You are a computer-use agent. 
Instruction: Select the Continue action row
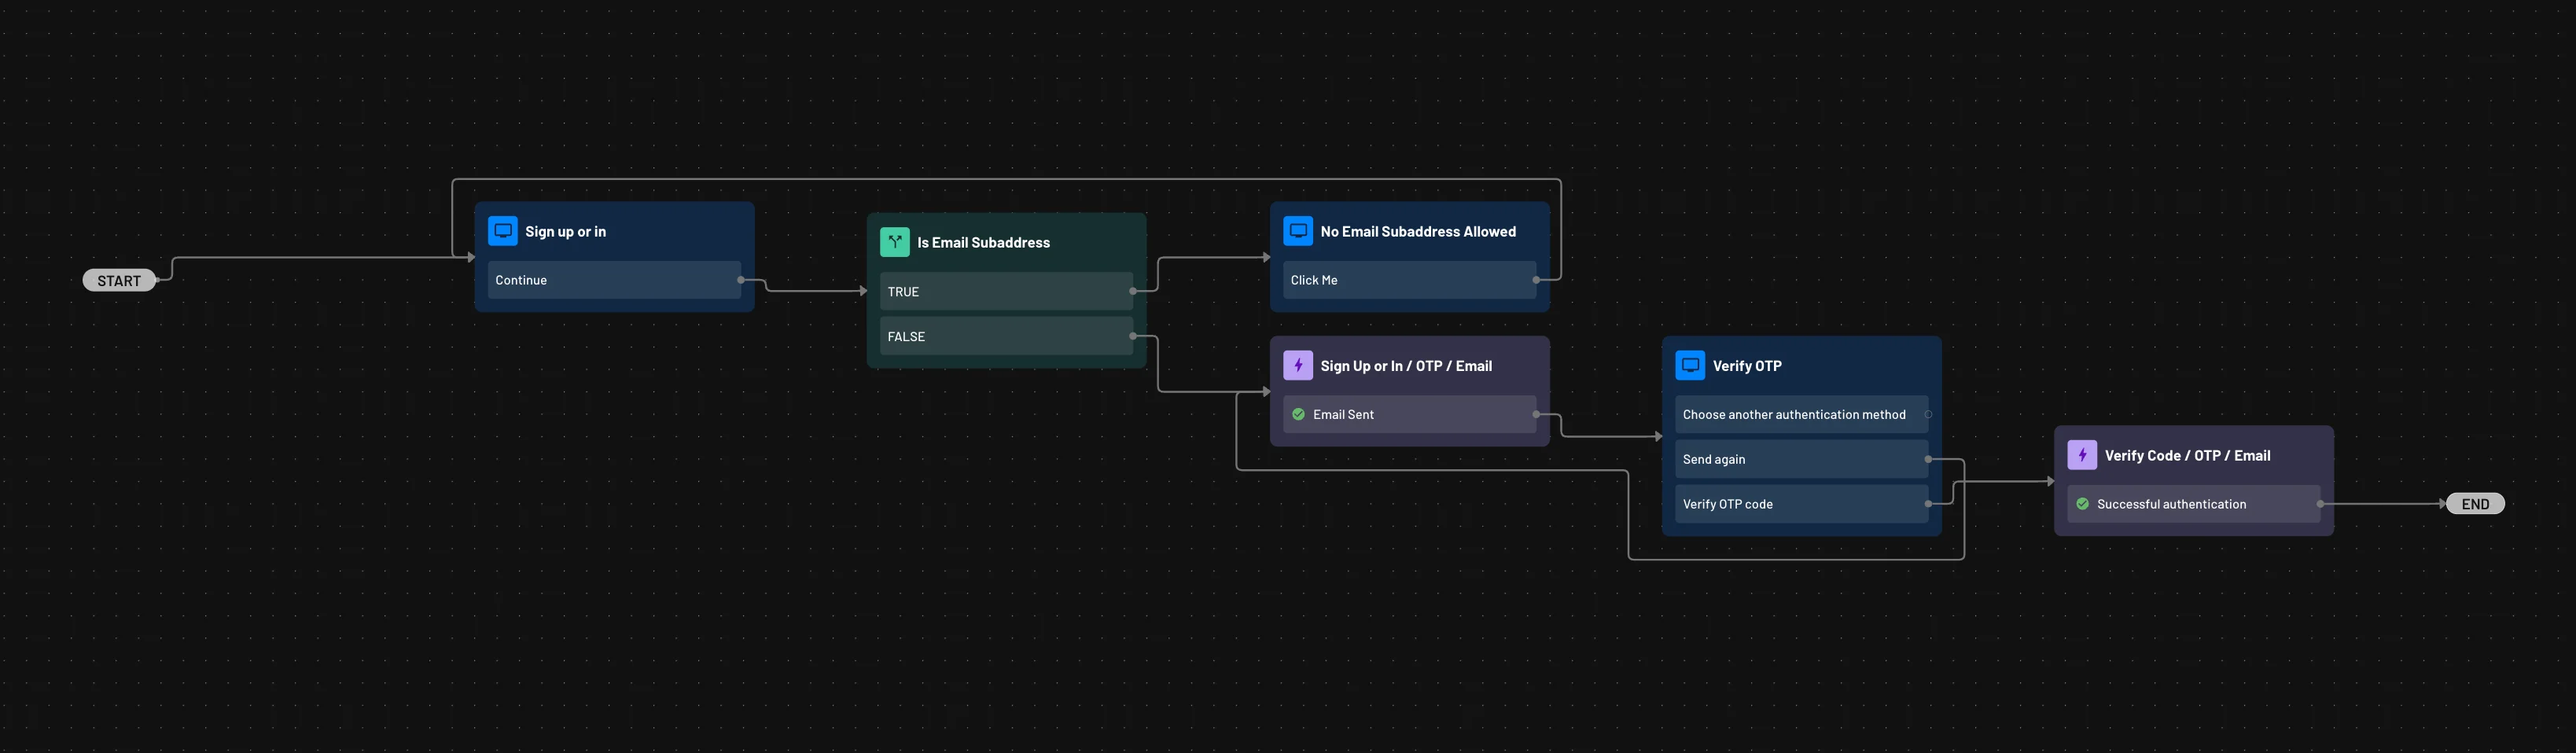click(x=613, y=280)
